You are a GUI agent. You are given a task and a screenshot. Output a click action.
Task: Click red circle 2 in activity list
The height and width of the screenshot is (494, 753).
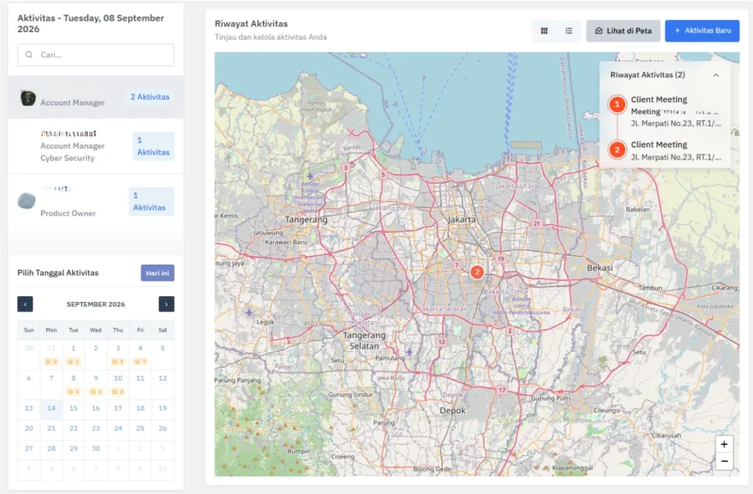coord(617,150)
